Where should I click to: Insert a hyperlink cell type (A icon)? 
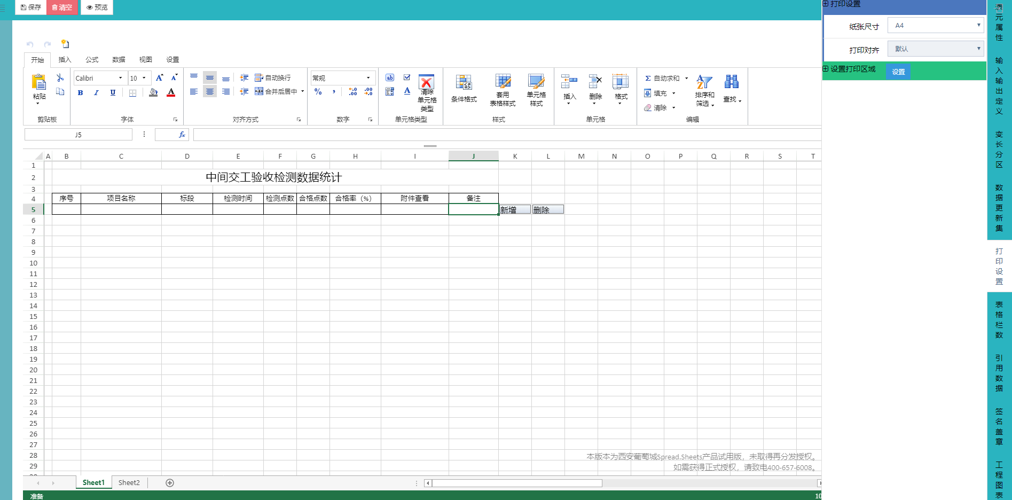(x=407, y=92)
